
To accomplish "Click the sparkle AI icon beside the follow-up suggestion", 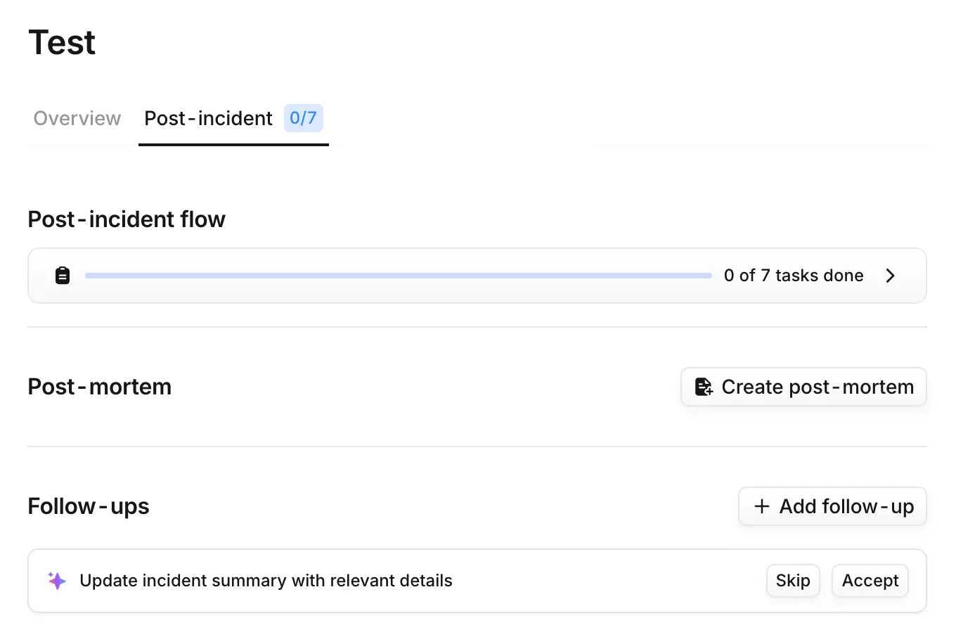I will click(x=56, y=581).
